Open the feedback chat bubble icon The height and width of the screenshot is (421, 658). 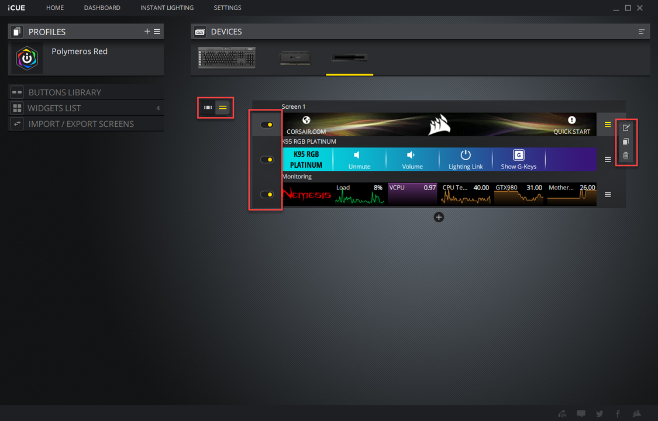pos(581,414)
